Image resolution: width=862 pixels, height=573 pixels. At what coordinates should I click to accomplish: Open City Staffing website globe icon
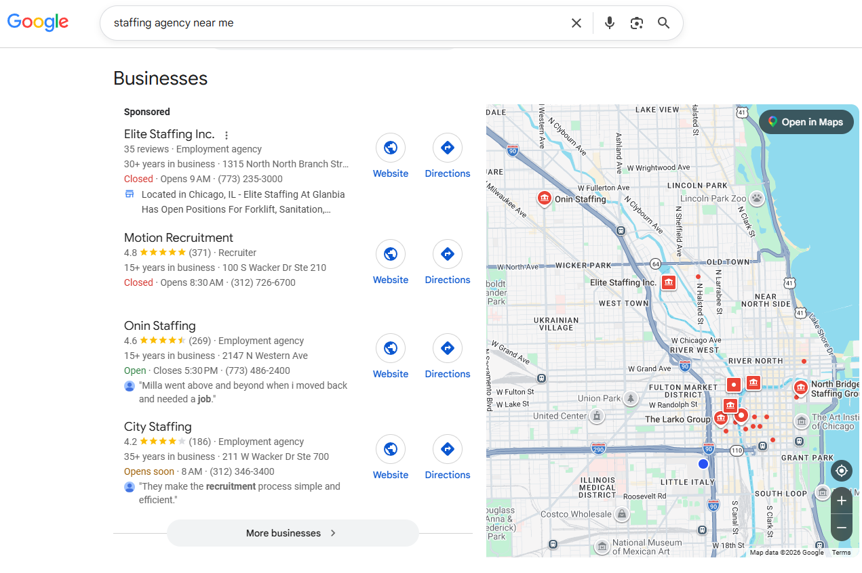coord(391,449)
